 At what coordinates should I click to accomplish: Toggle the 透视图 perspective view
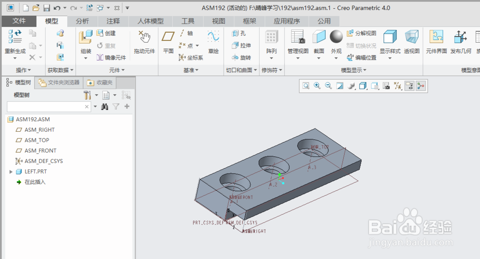point(412,42)
